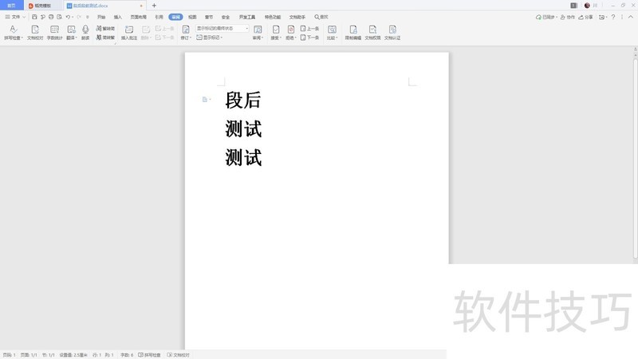Switch to the 插入 (Insert) ribbon tab

pyautogui.click(x=118, y=17)
